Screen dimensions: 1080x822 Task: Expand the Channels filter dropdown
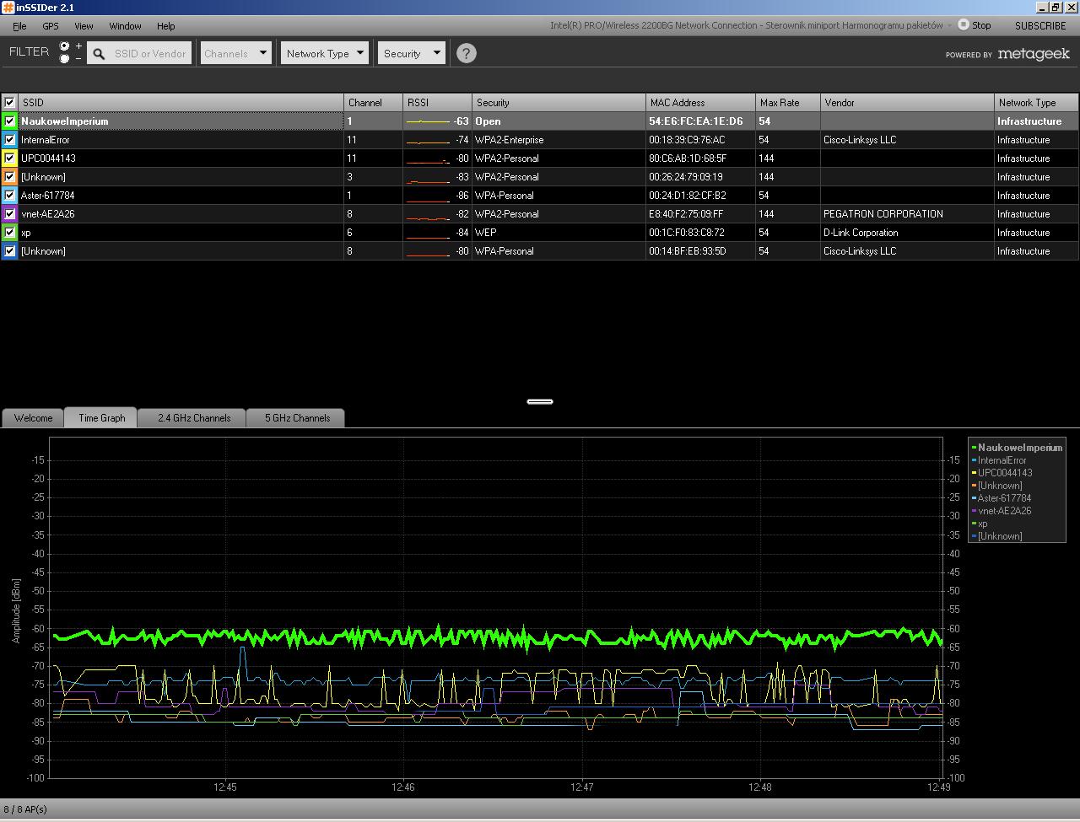(235, 53)
